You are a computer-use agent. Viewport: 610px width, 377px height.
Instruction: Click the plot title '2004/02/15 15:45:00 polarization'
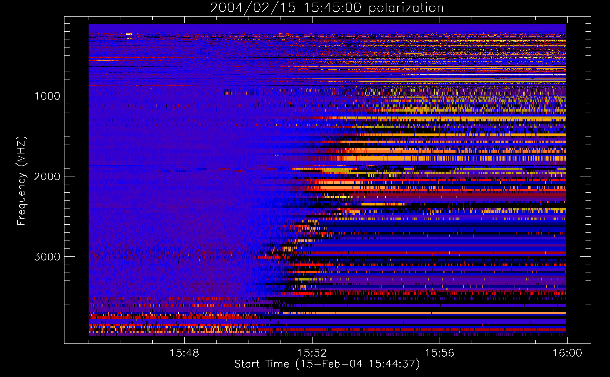[327, 8]
